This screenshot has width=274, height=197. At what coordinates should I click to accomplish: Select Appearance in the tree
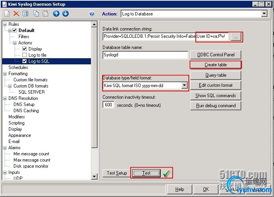point(20,135)
